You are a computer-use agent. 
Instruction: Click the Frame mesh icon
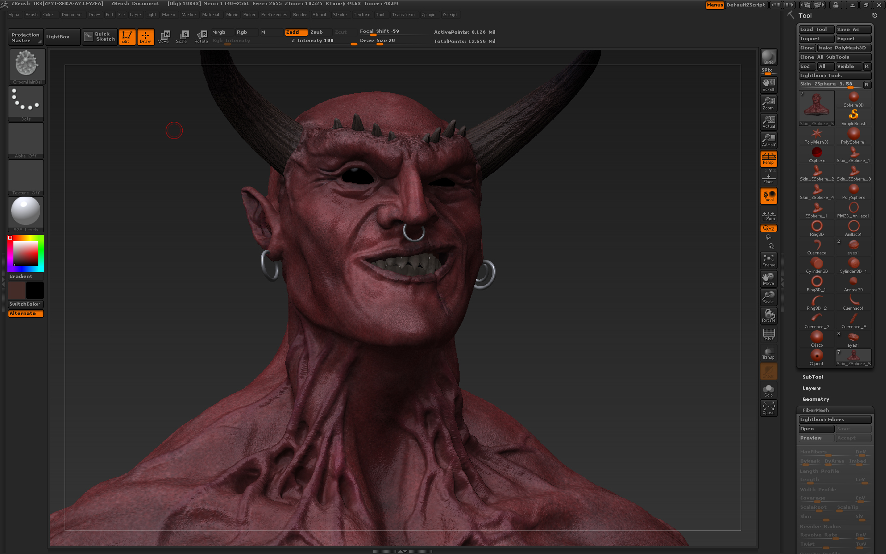click(768, 260)
